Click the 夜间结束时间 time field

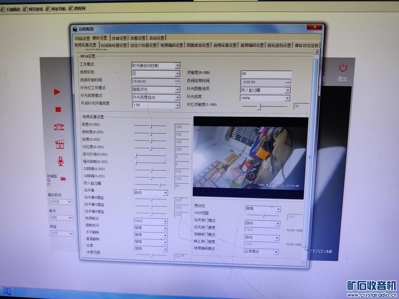coord(265,82)
